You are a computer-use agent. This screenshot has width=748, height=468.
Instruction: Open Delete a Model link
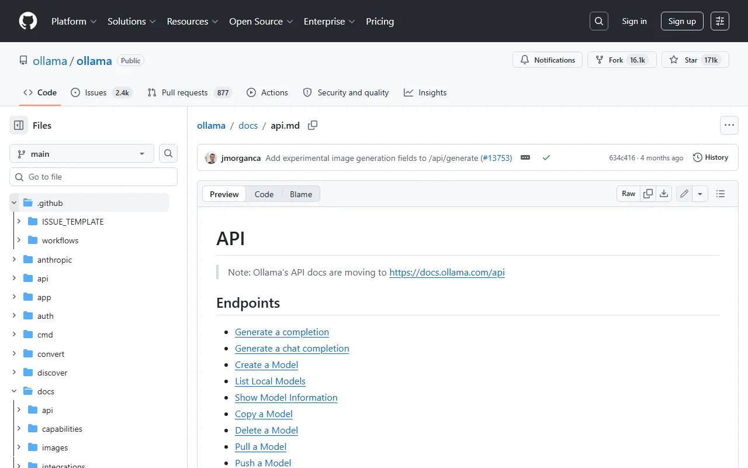click(266, 430)
